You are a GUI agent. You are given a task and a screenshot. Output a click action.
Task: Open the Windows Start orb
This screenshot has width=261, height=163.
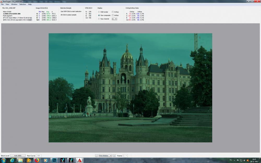[3, 160]
